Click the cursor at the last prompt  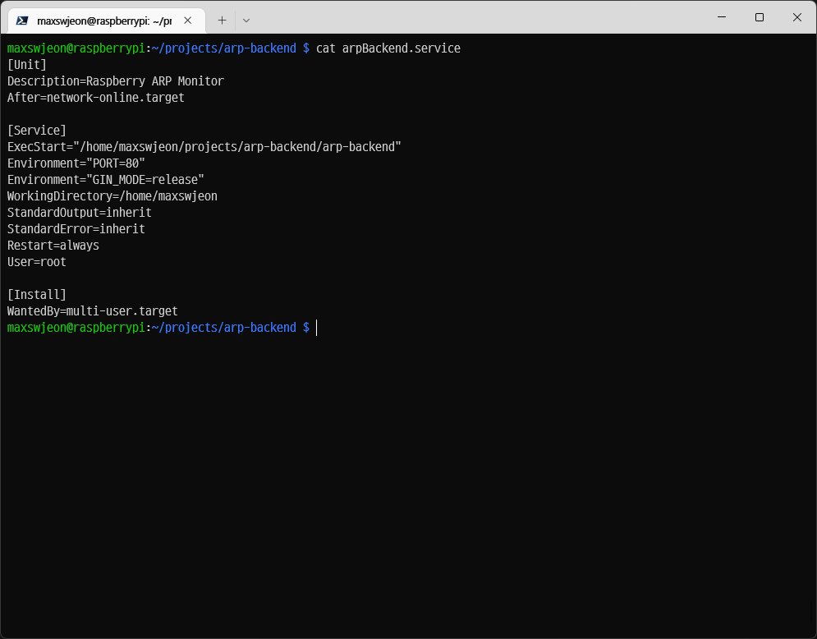tap(317, 328)
